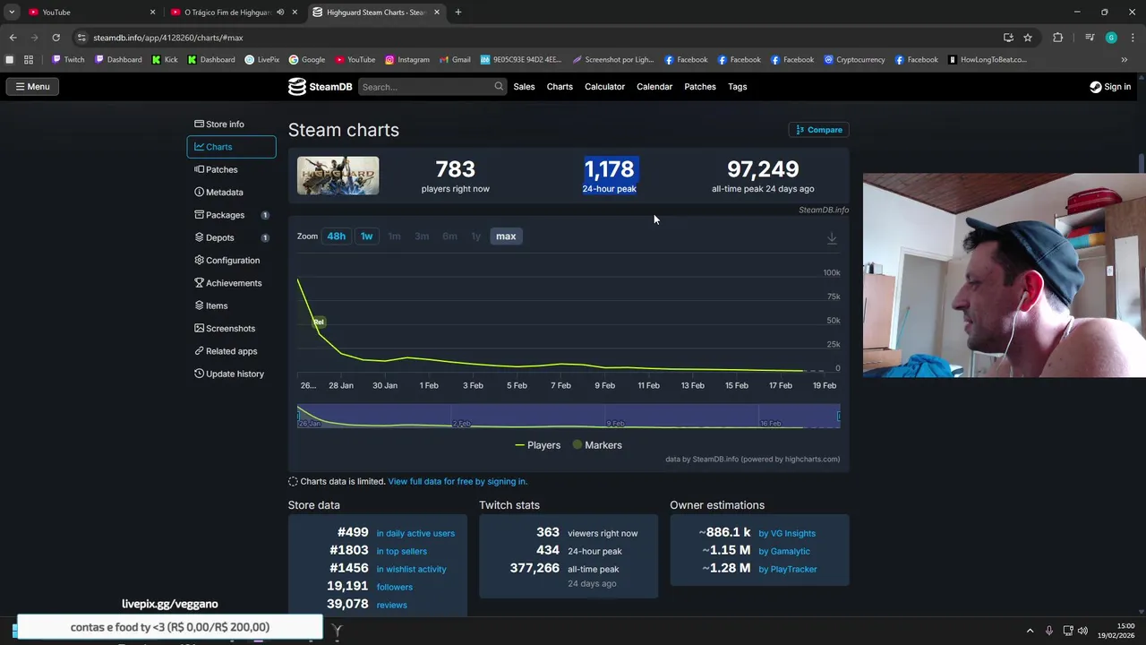Image resolution: width=1146 pixels, height=645 pixels.
Task: Click the SteamDB logo
Action: [x=320, y=87]
